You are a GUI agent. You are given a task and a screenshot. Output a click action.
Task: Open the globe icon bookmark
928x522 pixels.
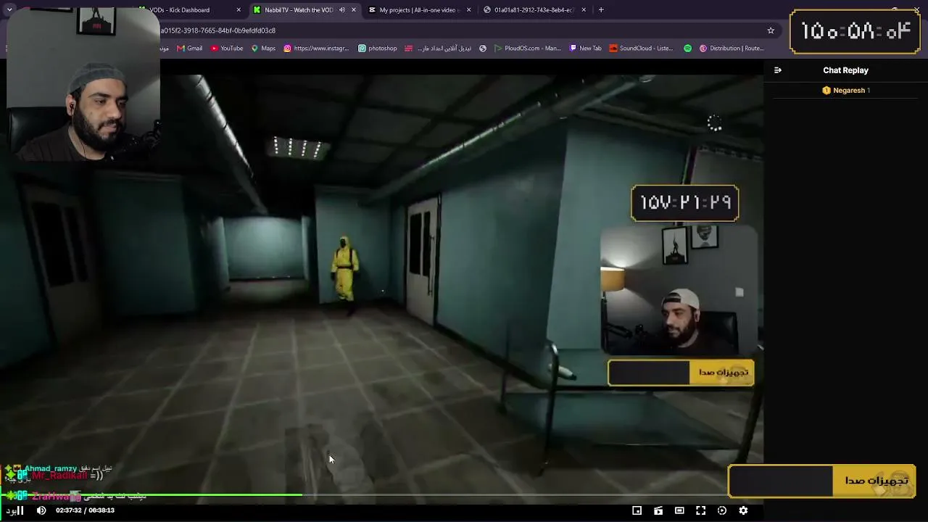click(483, 49)
